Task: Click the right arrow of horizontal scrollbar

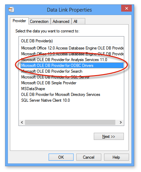Action: pyautogui.click(x=121, y=122)
